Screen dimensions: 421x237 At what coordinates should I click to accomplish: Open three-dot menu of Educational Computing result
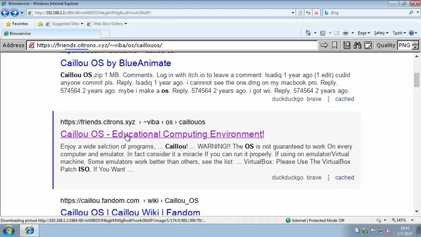[328, 178]
